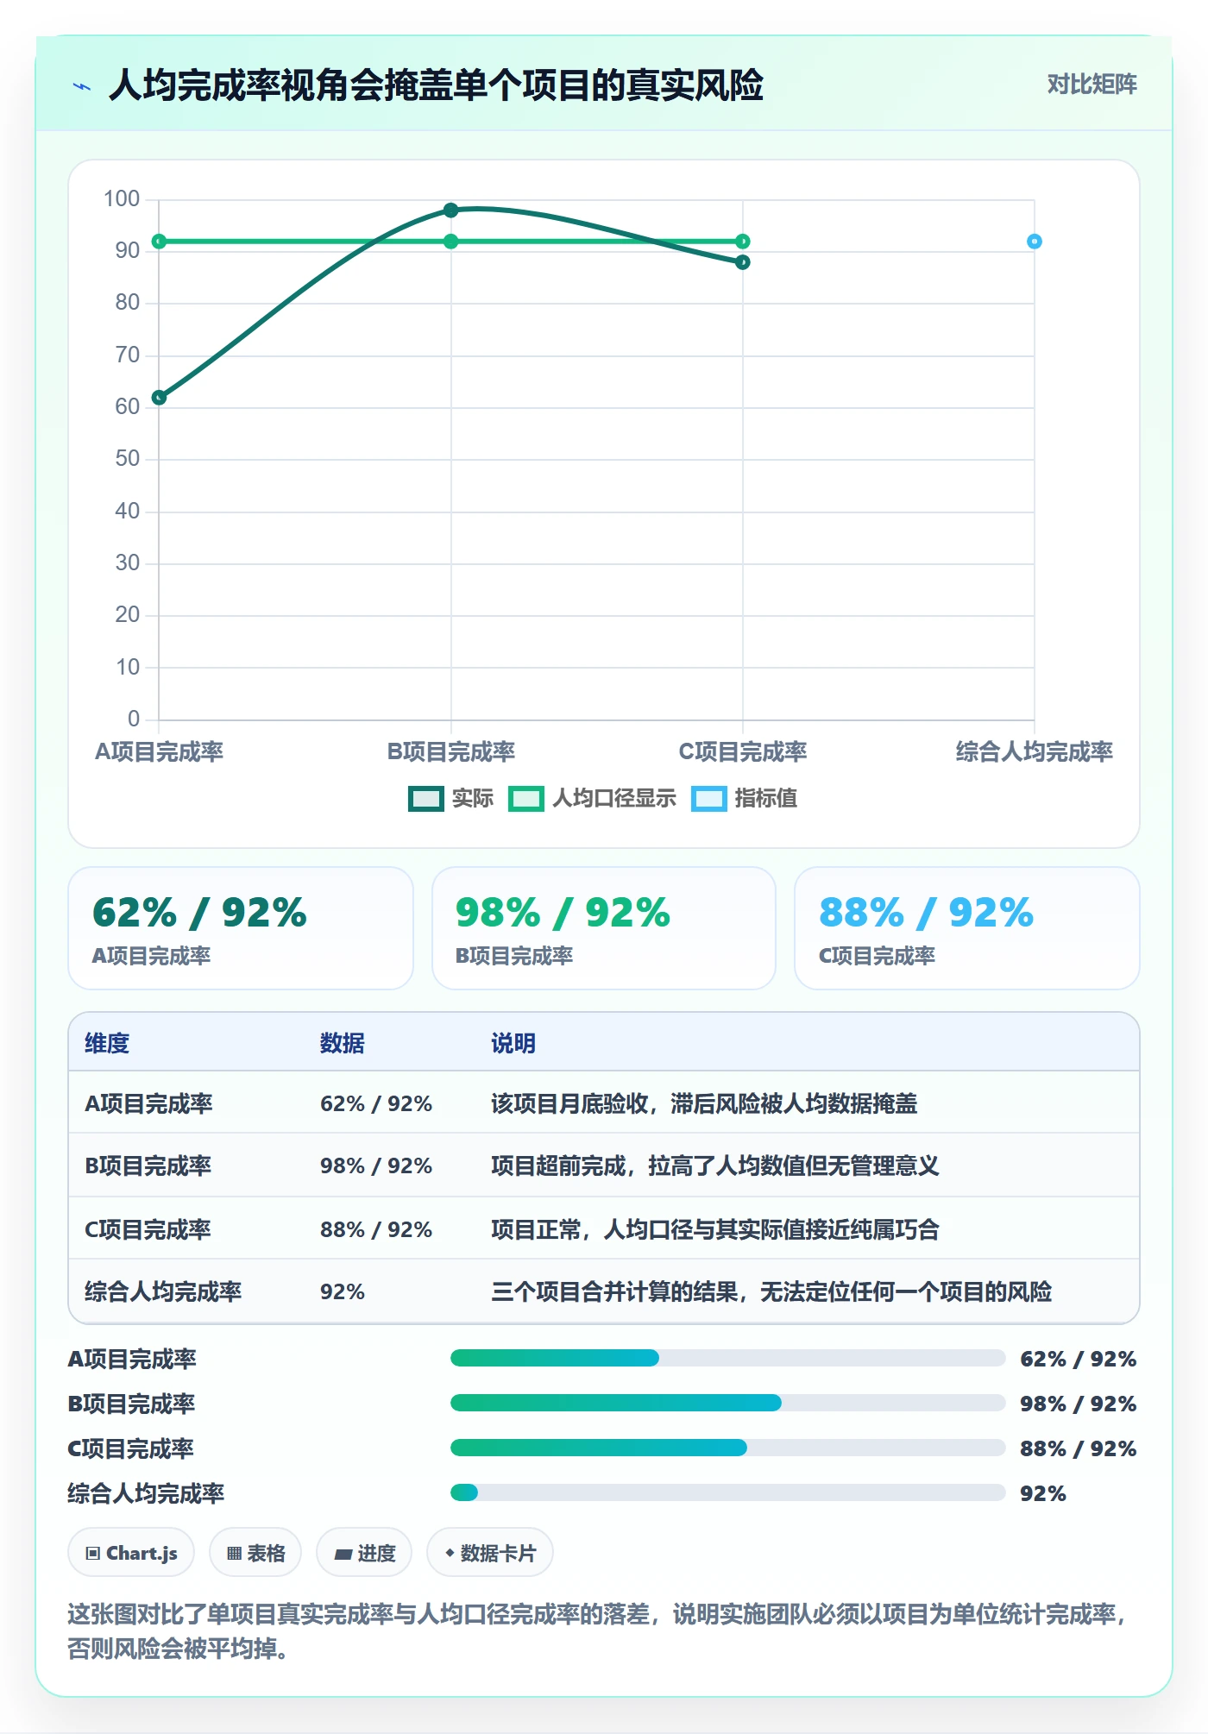Toggle the 人均口径显示 legend swatch

(x=526, y=799)
